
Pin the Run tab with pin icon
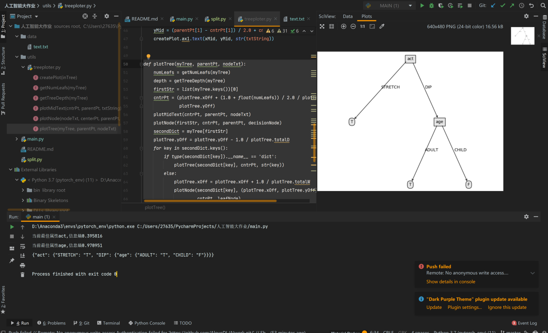click(12, 261)
